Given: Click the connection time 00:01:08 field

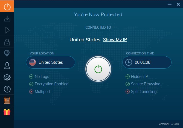Looking at the screenshot, I should coord(147,62).
